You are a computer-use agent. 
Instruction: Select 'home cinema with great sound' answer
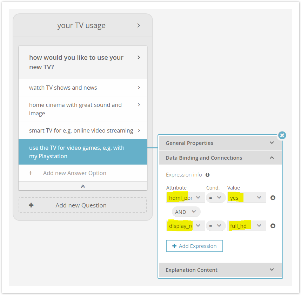[83, 109]
